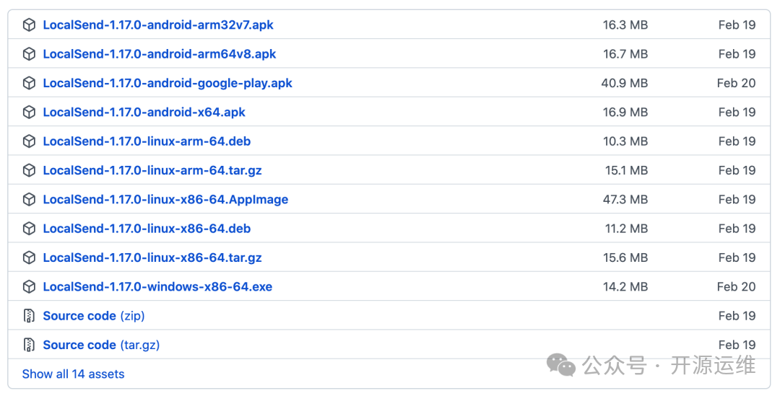Image resolution: width=780 pixels, height=396 pixels.
Task: Download LocalSend-1.17.0-windows-x86-64.exe installer
Action: pos(157,286)
